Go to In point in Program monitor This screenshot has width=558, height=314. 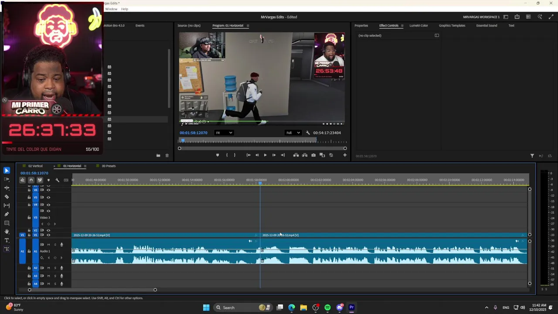pos(248,155)
